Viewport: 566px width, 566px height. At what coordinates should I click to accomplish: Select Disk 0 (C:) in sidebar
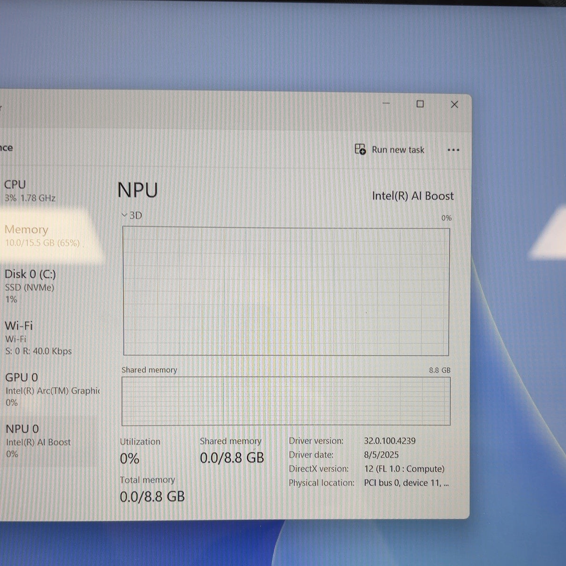[47, 286]
